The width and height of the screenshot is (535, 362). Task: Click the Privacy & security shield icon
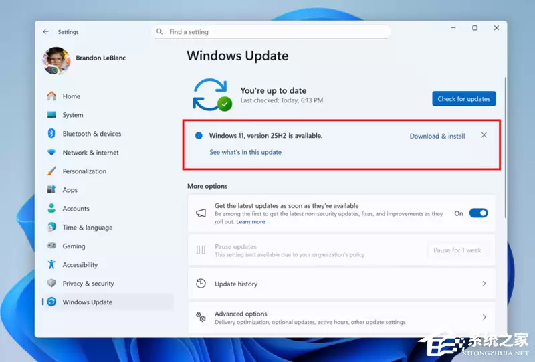click(51, 284)
